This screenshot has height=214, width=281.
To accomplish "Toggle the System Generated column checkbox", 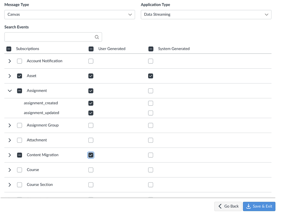I will click(151, 49).
